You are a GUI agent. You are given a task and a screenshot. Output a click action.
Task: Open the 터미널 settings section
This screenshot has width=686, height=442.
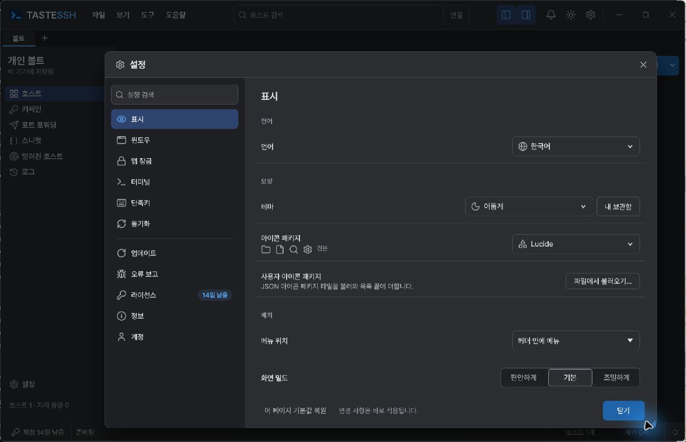[174, 181]
